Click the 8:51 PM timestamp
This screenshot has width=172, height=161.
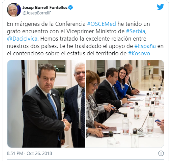click(15, 153)
